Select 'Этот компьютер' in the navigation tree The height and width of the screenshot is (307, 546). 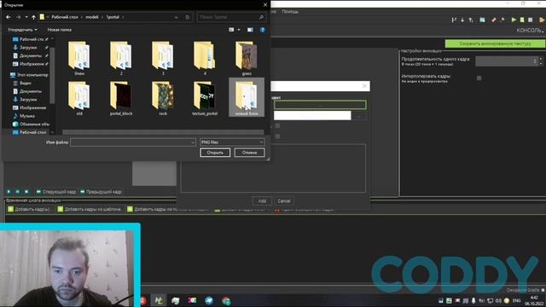click(30, 75)
